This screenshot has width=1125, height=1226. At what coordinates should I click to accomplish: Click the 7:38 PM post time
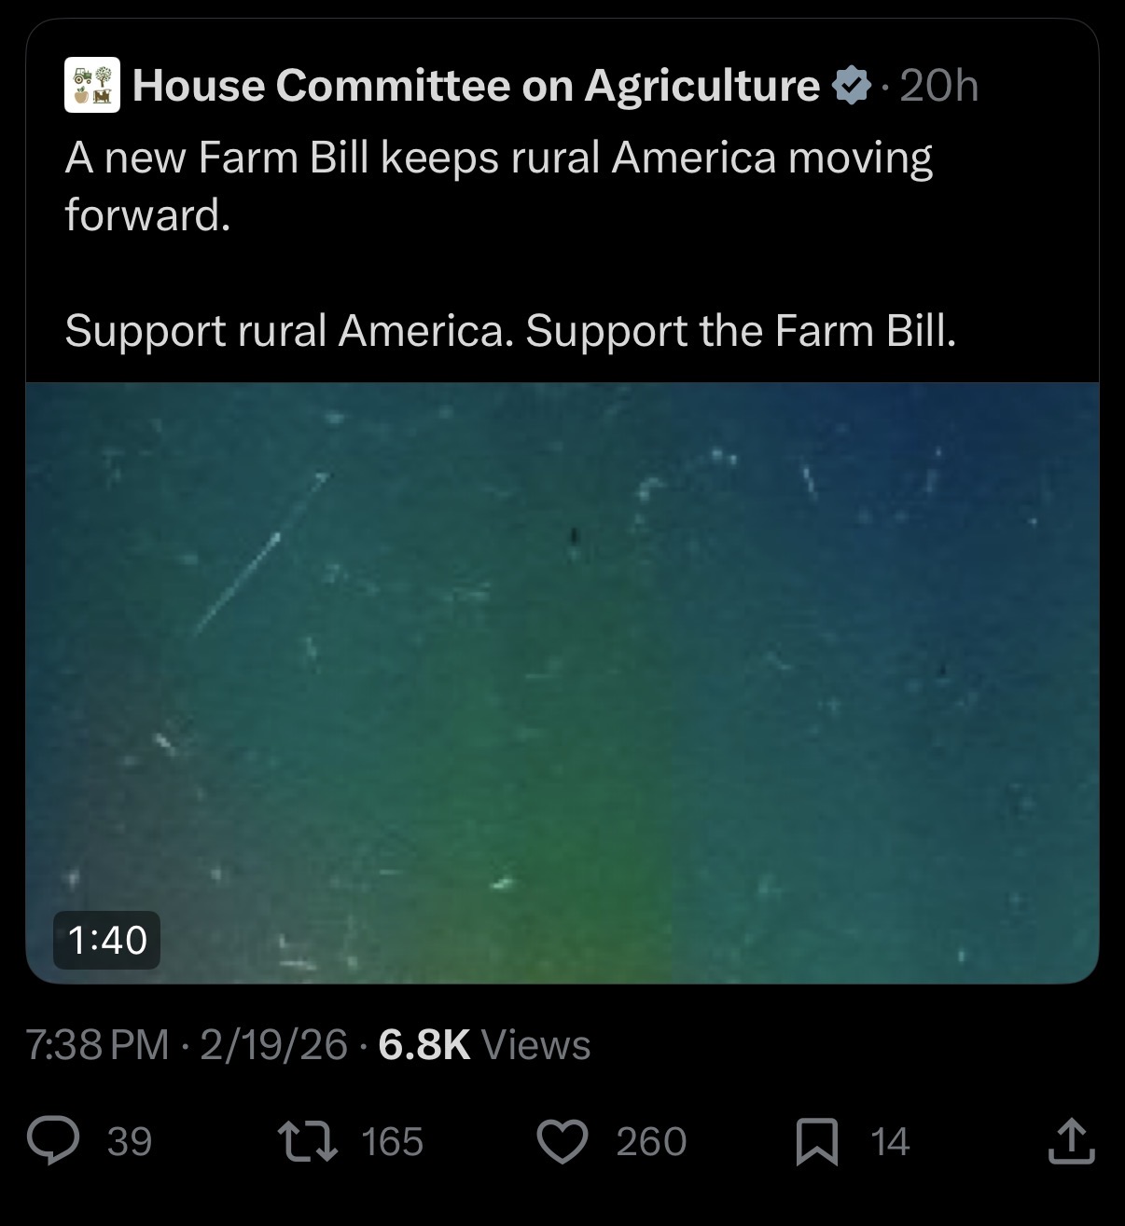click(x=98, y=1045)
